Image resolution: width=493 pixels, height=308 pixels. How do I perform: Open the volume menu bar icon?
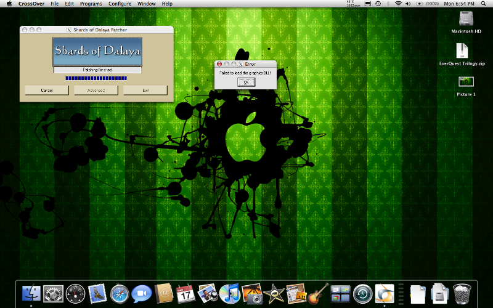pos(408,4)
